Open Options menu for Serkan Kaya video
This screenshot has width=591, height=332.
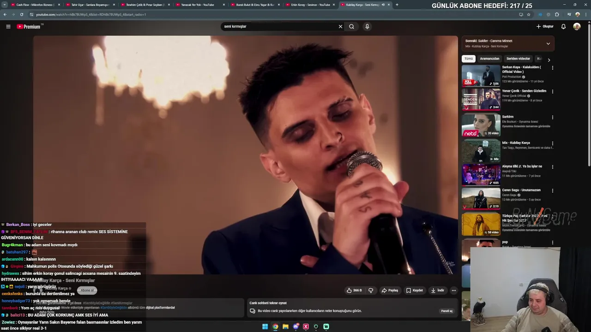tap(552, 68)
